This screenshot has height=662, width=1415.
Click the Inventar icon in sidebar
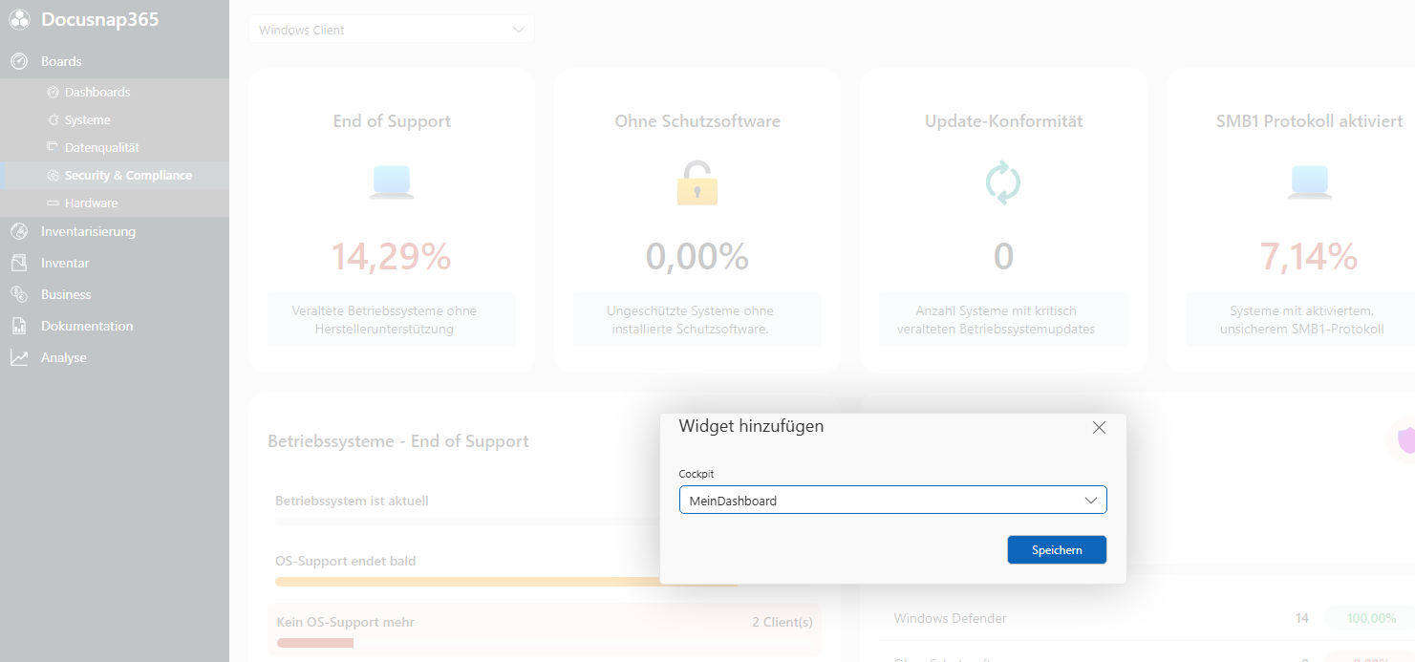(19, 263)
